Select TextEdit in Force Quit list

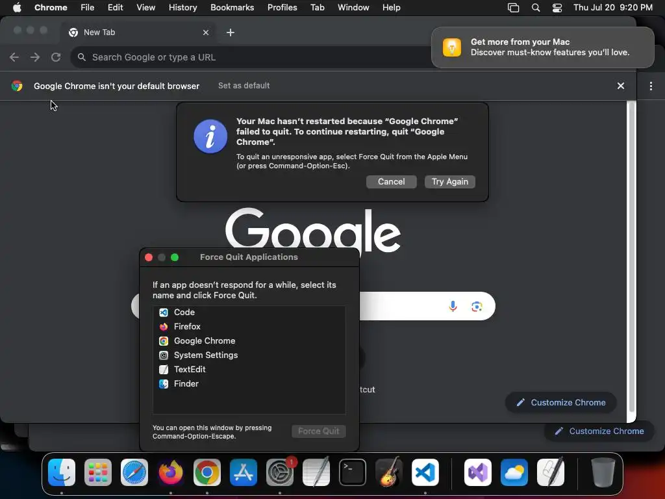tap(249, 370)
